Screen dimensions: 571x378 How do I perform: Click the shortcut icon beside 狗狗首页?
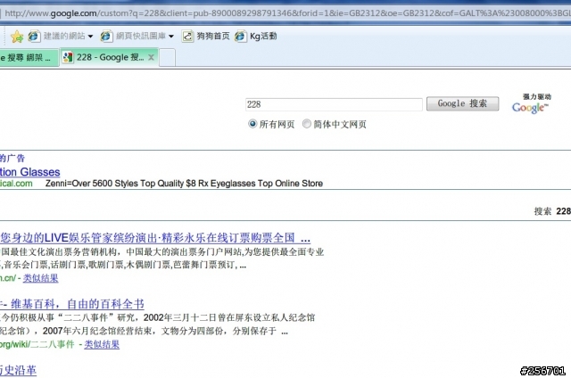[187, 36]
